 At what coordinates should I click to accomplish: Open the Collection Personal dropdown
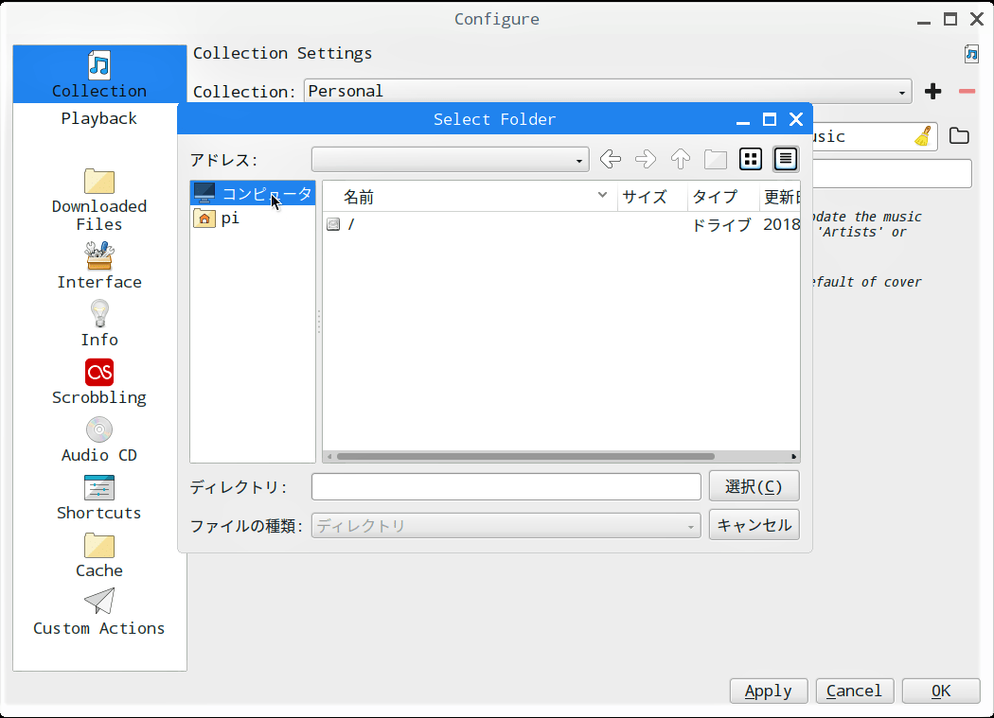[x=607, y=92]
